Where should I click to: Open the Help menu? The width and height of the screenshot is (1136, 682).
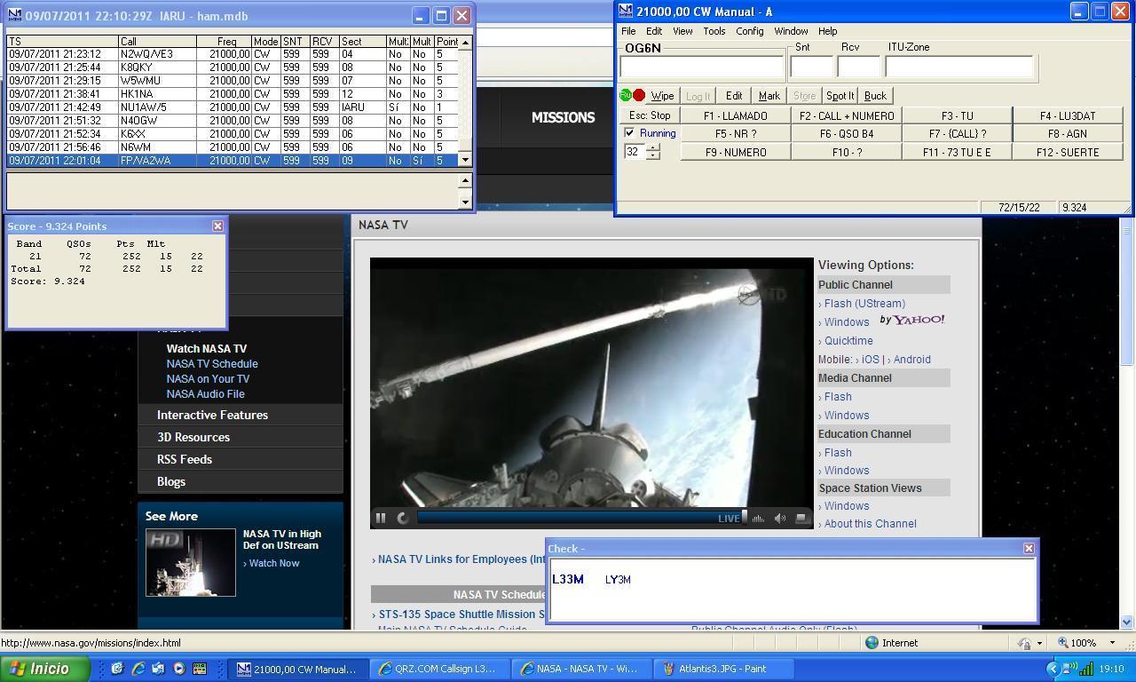[827, 31]
